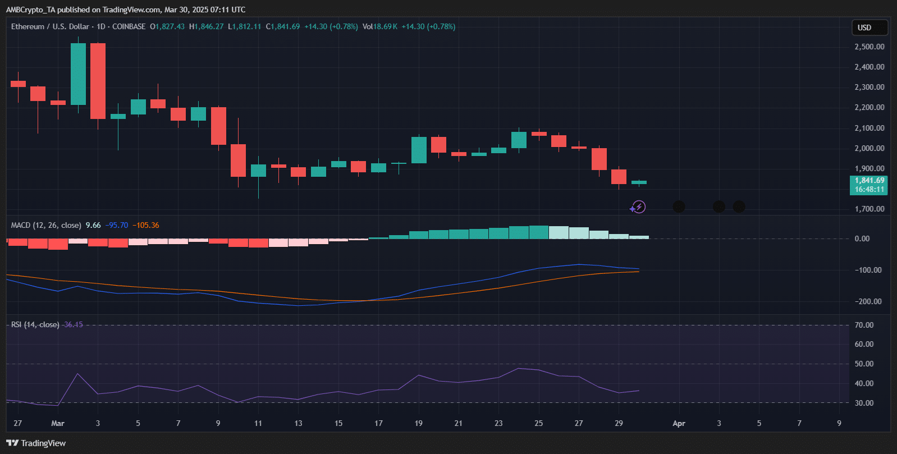
Task: Click the 40.00 RSI axis label
Action: (x=864, y=383)
